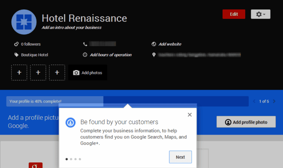Click the map pin location icon
This screenshot has height=168, width=283.
[x=154, y=55]
